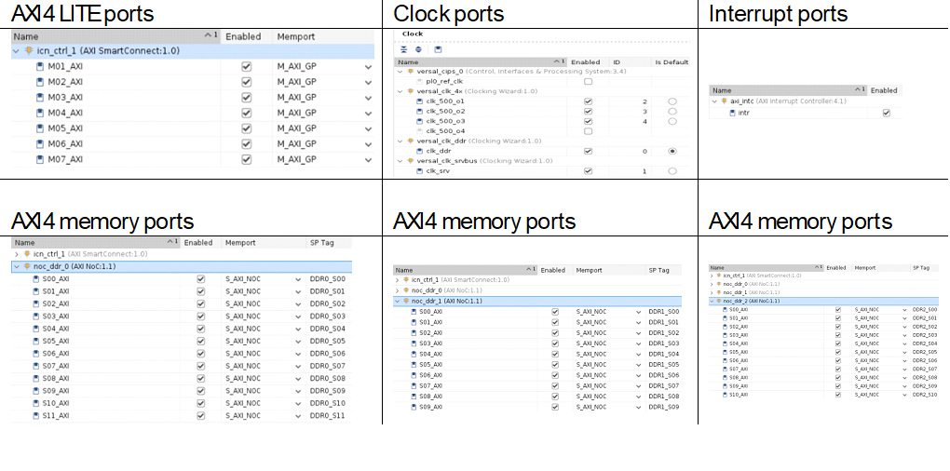Open the Memport dropdown for M01_AXI
This screenshot has height=471, width=950.
[x=368, y=67]
